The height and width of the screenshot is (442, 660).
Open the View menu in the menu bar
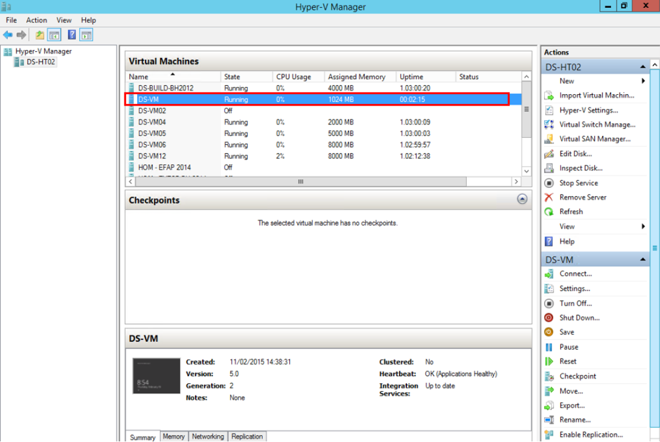point(64,20)
